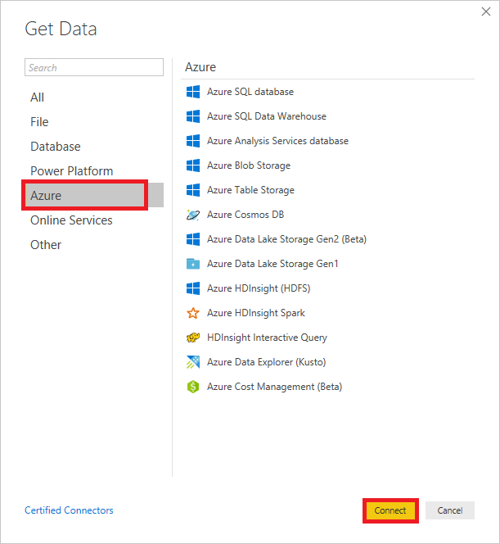Close the Get Data dialog
This screenshot has width=500, height=544.
coord(485,13)
